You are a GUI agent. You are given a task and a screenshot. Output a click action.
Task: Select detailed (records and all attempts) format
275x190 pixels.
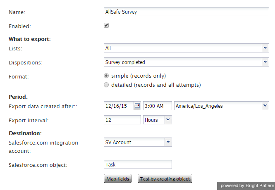pos(106,85)
